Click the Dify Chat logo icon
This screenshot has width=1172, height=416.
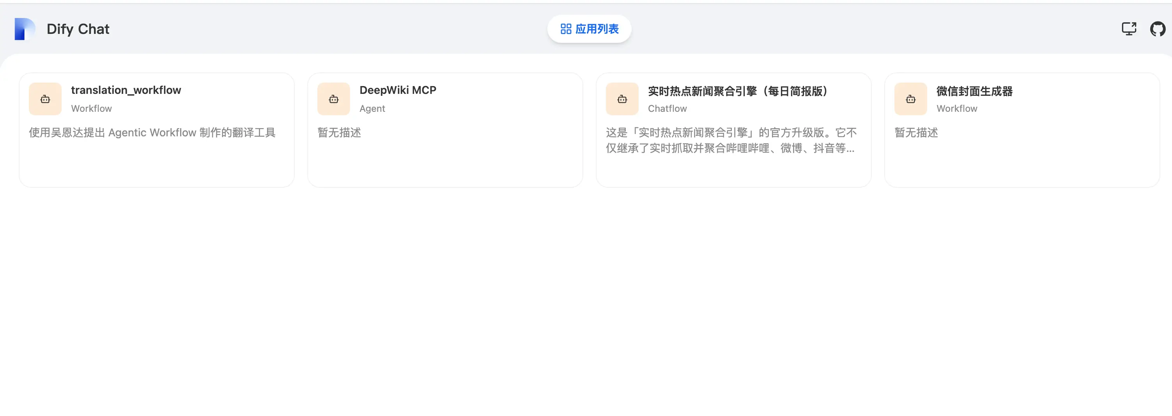coord(25,29)
